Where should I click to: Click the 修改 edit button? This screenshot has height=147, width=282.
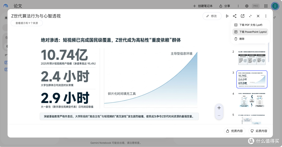point(212,16)
